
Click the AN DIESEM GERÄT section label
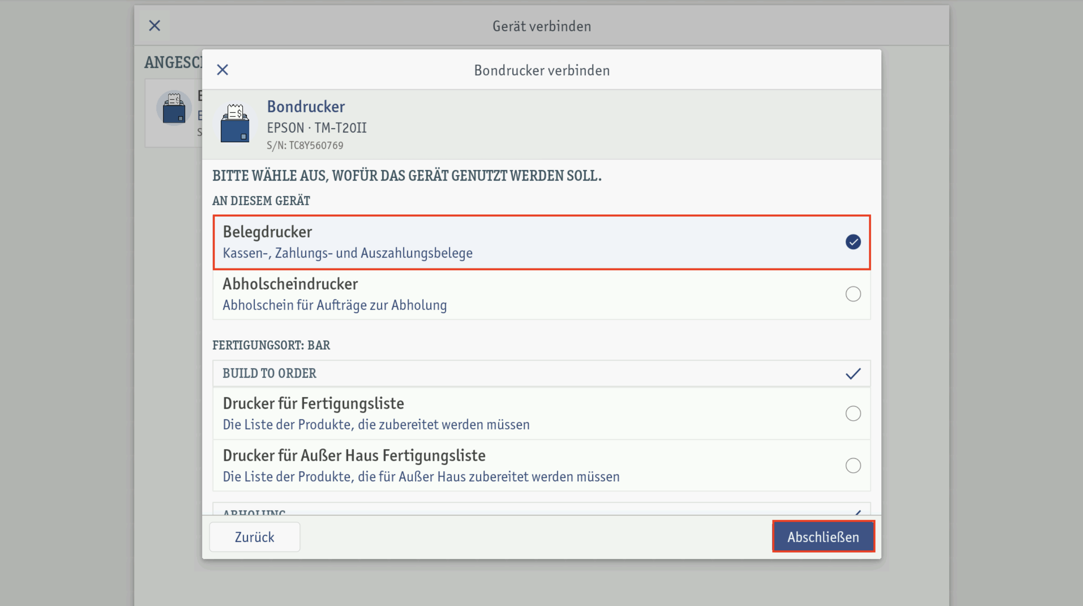point(261,201)
